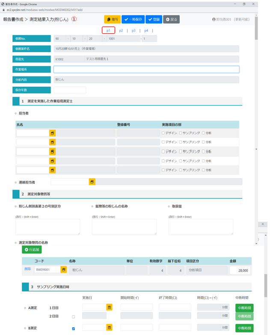Focus the 保存年数 input field
The height and width of the screenshot is (335, 270).
pos(70,90)
